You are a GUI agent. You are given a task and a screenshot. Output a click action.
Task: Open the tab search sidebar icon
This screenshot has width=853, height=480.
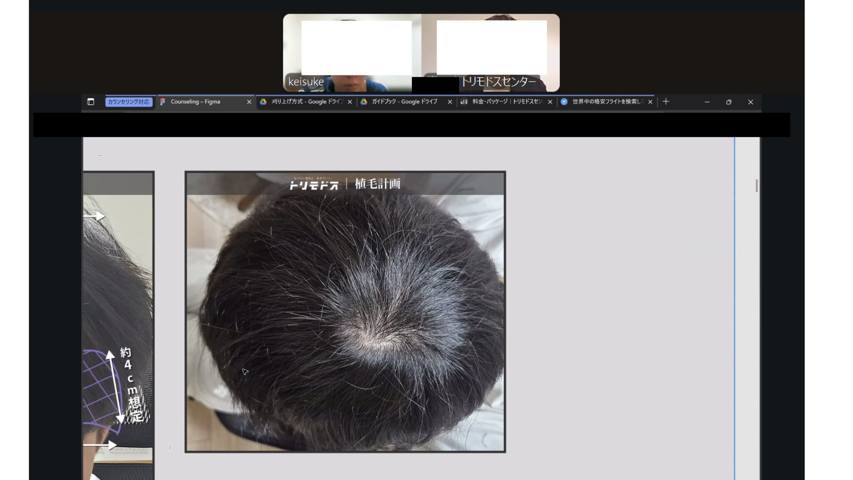pyautogui.click(x=90, y=102)
